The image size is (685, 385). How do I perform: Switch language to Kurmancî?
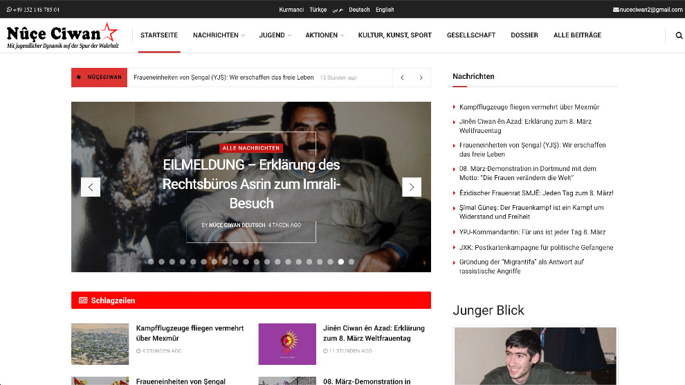click(x=291, y=10)
